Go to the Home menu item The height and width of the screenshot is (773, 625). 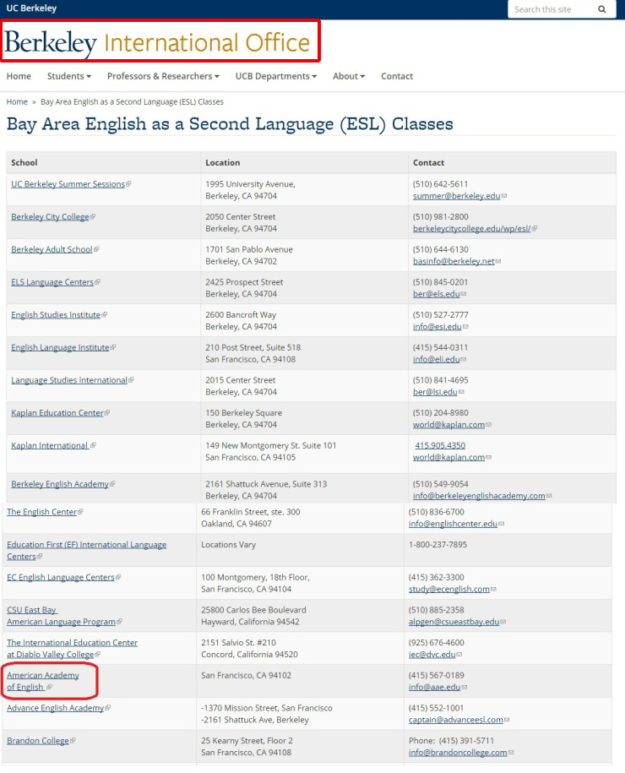[x=19, y=76]
